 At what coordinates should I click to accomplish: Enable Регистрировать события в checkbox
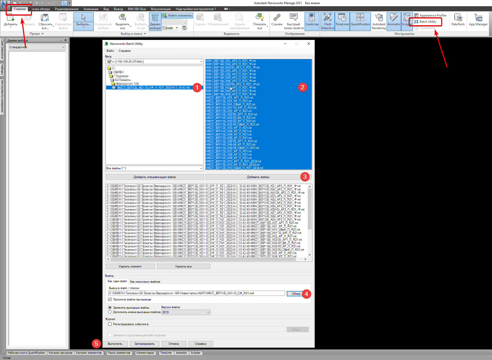pyautogui.click(x=110, y=324)
